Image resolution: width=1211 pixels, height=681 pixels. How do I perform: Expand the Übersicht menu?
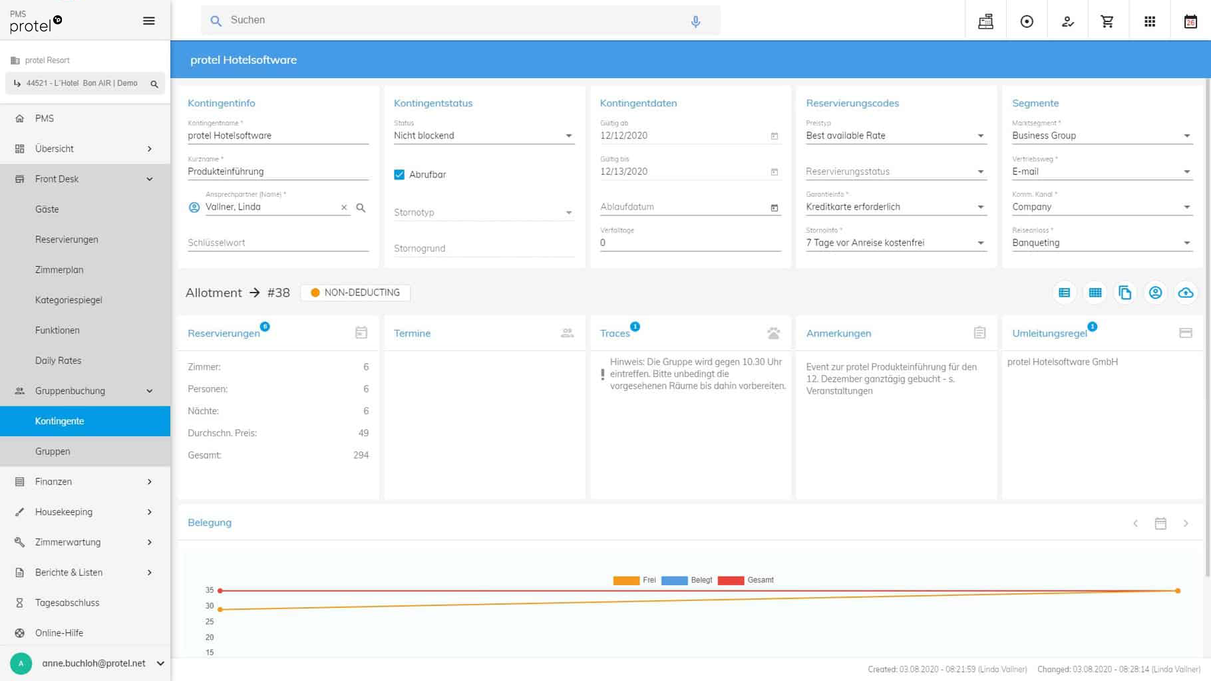pyautogui.click(x=85, y=148)
